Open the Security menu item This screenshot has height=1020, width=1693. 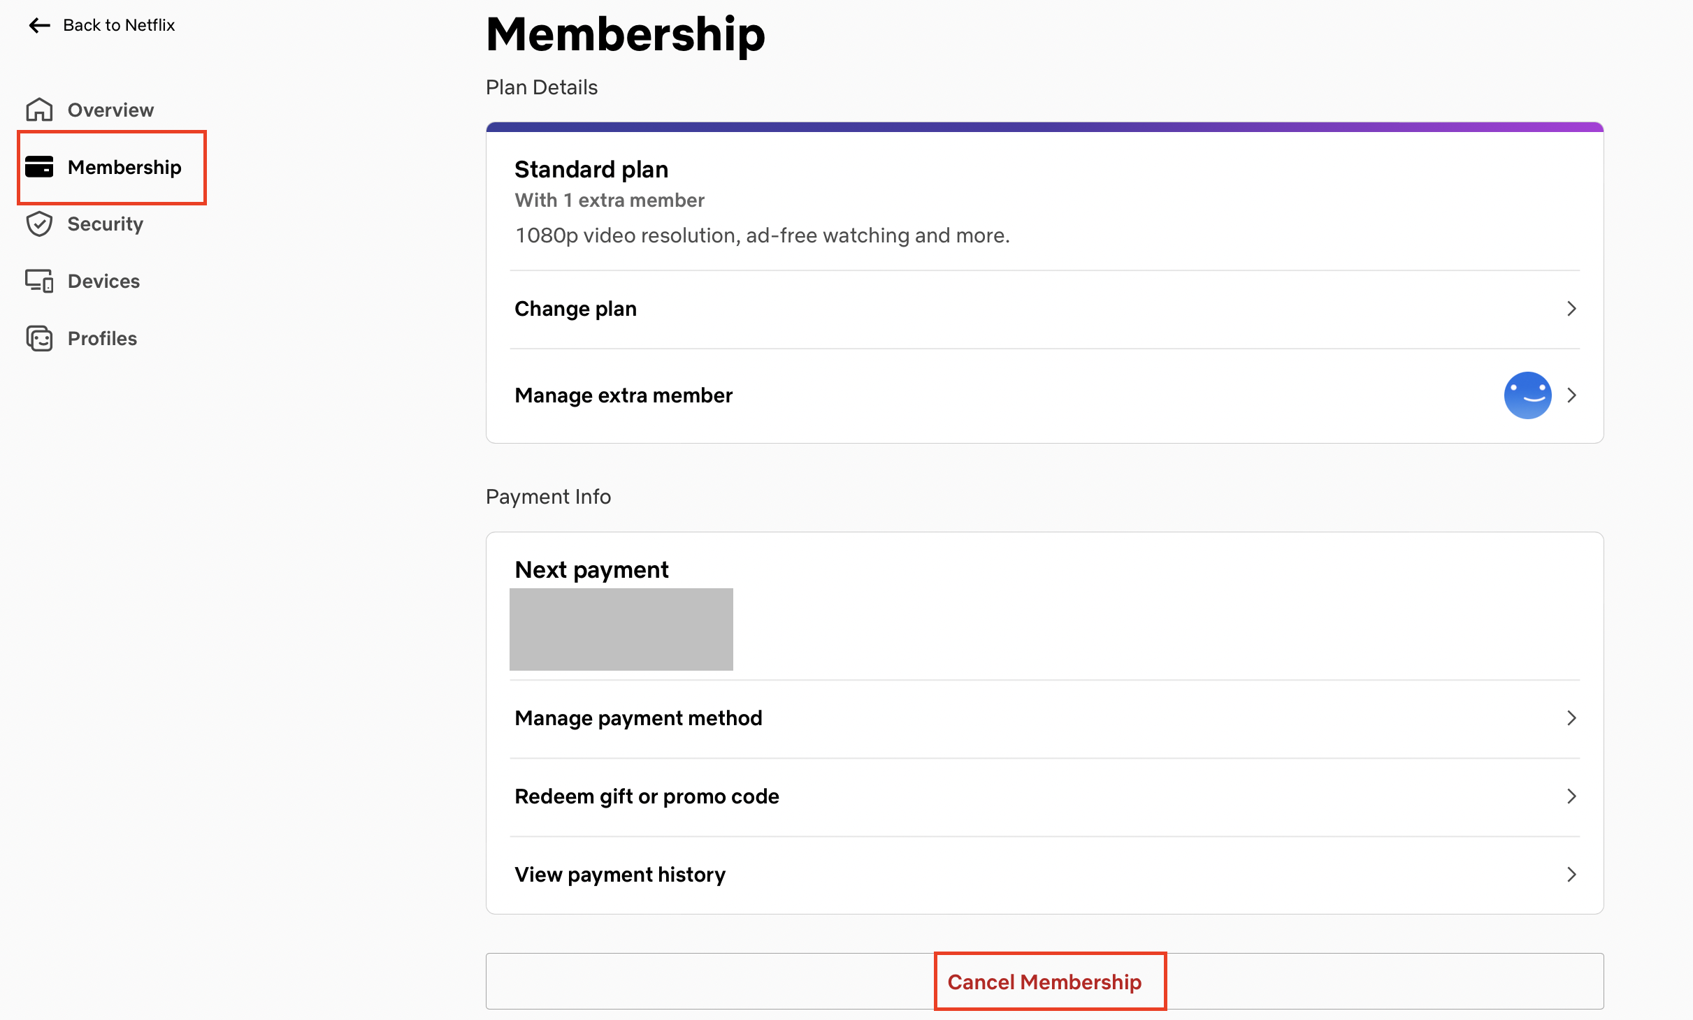(x=105, y=224)
